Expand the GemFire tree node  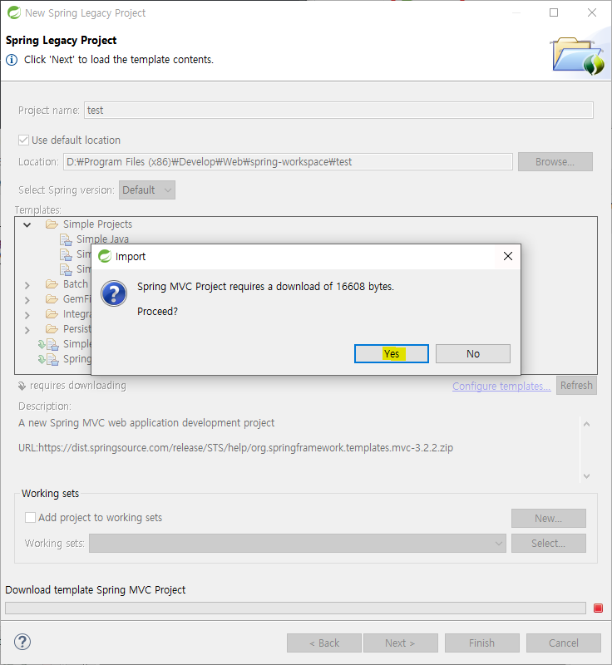click(27, 300)
